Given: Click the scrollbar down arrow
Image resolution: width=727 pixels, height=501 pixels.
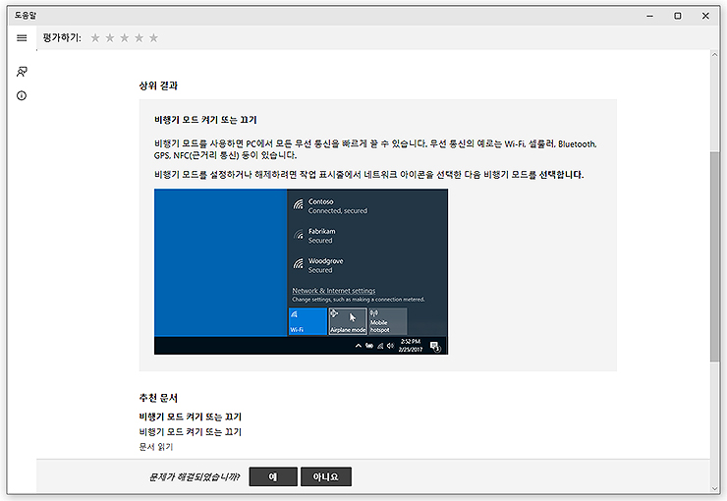Looking at the screenshot, I should point(714,488).
